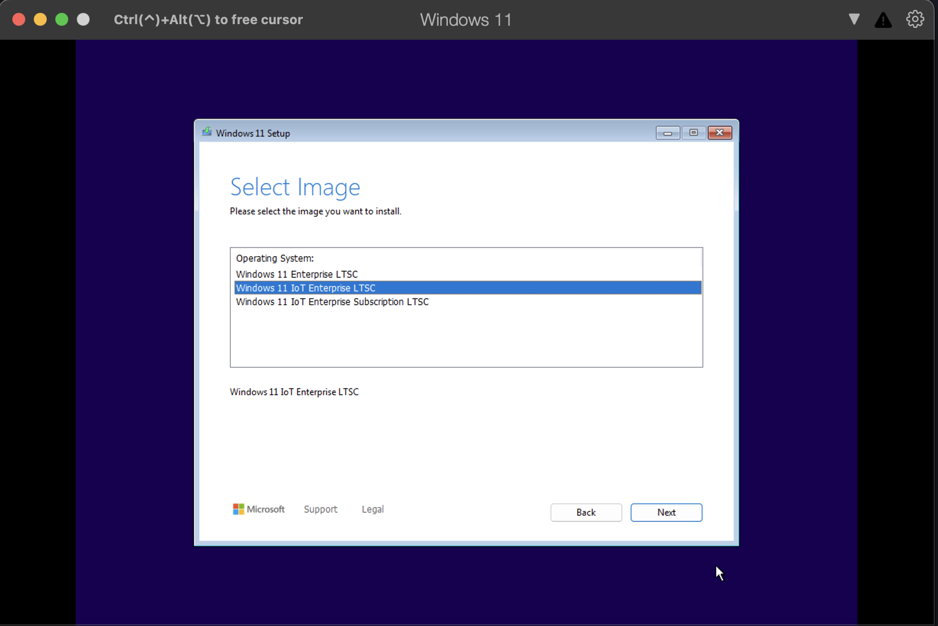938x626 pixels.
Task: Expand the VM toolbar dropdown triangle
Action: click(x=854, y=20)
